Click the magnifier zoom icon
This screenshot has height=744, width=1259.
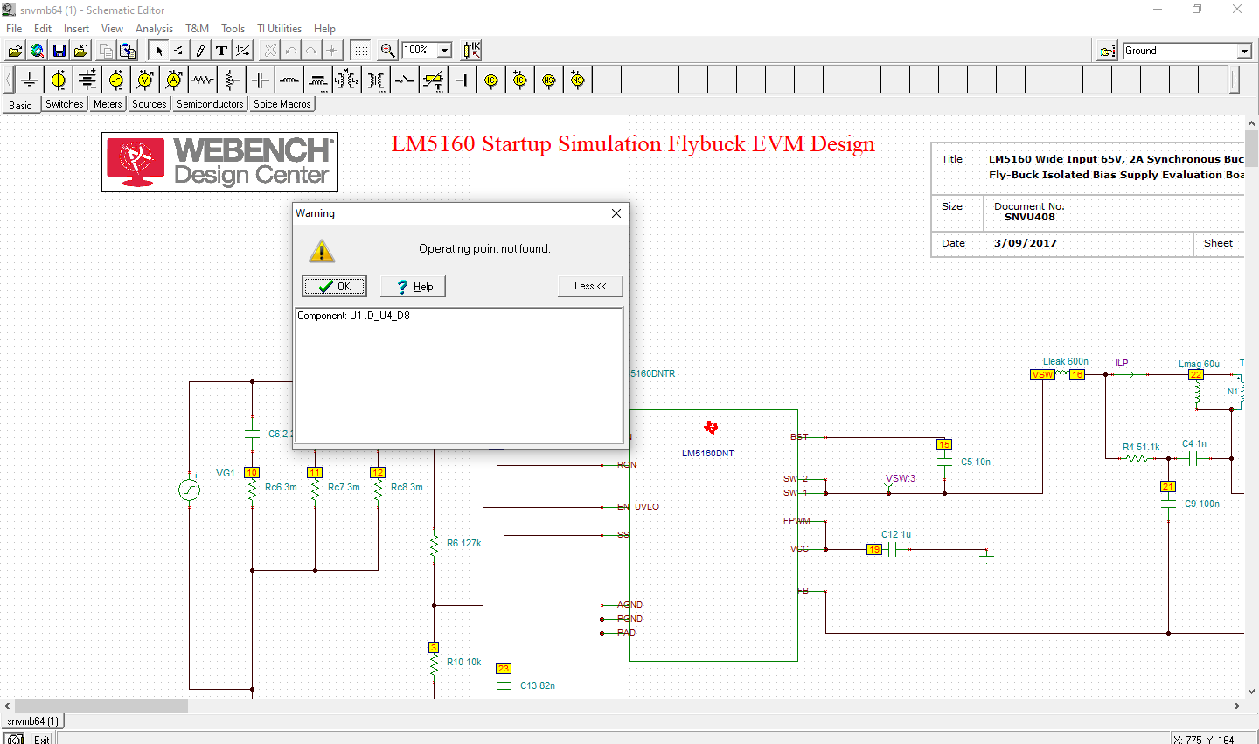(x=388, y=51)
